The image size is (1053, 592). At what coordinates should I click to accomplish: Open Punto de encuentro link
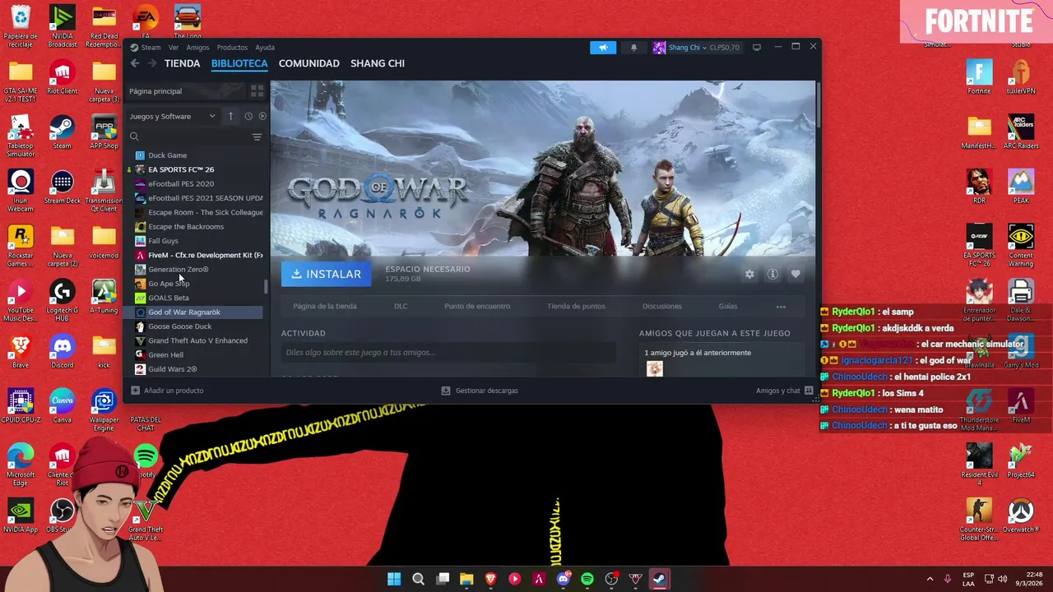pyautogui.click(x=477, y=306)
